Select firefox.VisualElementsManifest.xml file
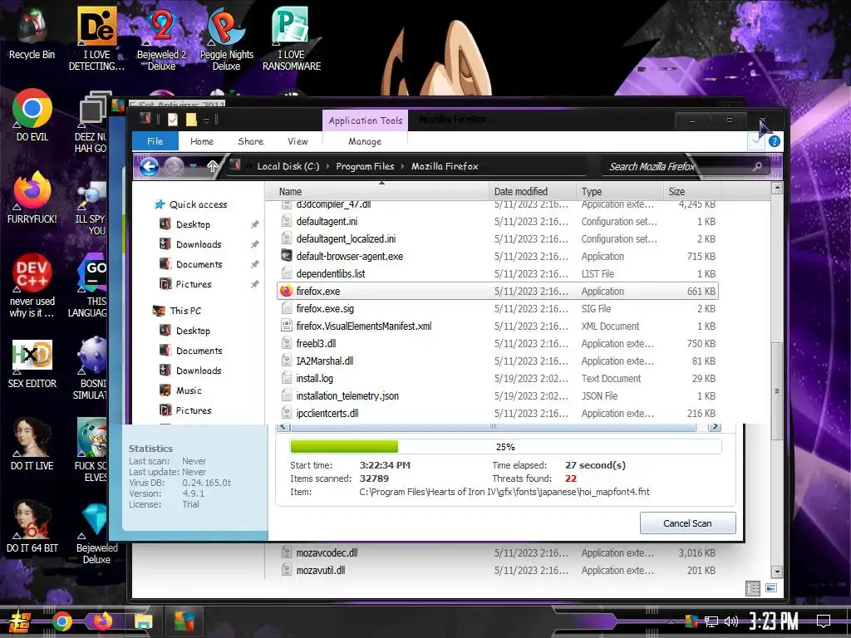The image size is (851, 638). [x=498, y=326]
